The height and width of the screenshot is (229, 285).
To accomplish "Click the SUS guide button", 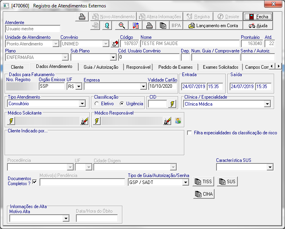I will tap(227, 181).
